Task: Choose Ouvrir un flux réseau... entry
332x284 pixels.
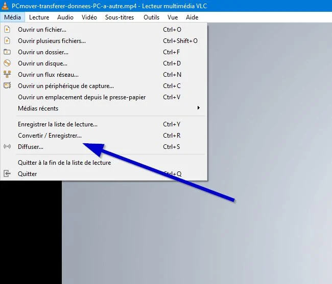Action: [104, 74]
